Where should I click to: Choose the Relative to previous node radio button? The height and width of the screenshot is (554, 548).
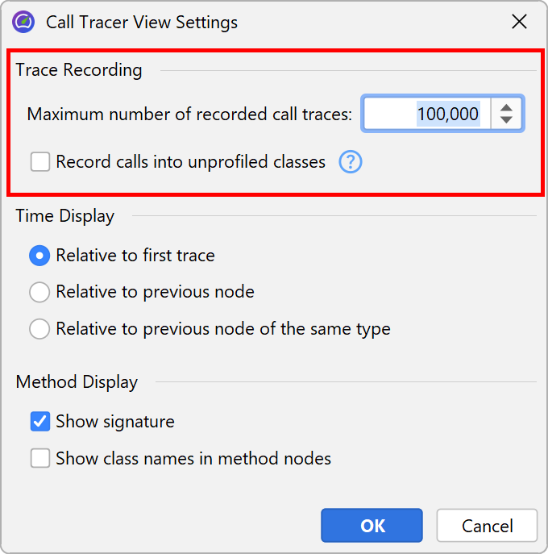tap(39, 292)
